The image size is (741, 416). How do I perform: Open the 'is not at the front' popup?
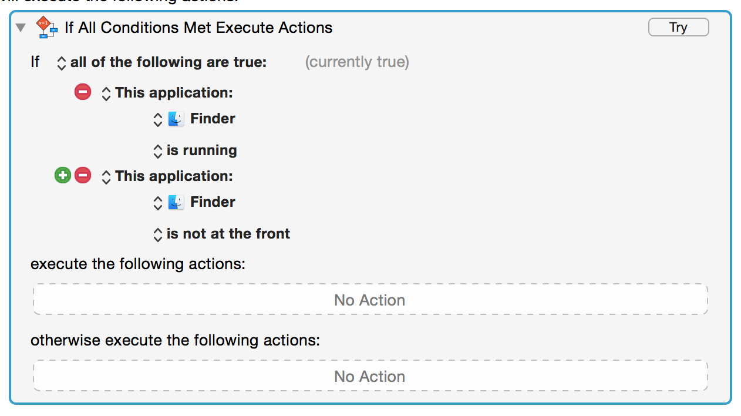(x=221, y=234)
